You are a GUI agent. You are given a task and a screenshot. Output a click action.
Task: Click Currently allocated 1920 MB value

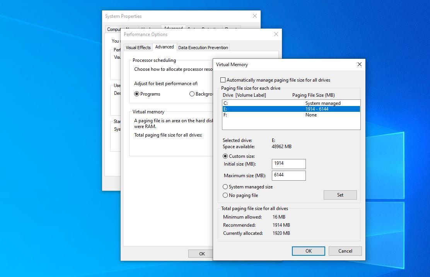281,233
